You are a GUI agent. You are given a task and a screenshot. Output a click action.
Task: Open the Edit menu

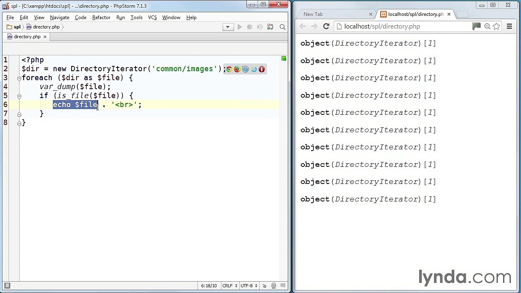click(24, 17)
